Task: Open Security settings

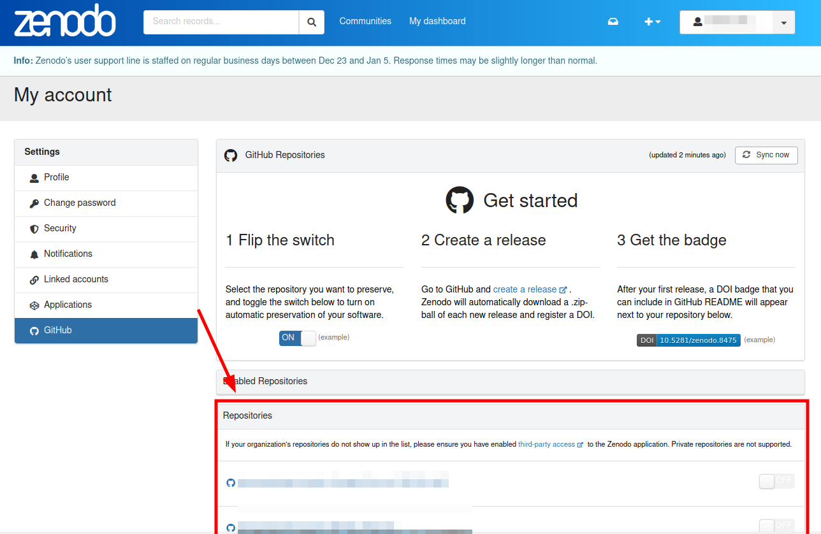Action: tap(106, 229)
